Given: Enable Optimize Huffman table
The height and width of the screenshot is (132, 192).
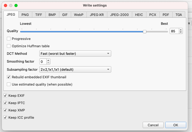Looking at the screenshot, I should 9,46.
